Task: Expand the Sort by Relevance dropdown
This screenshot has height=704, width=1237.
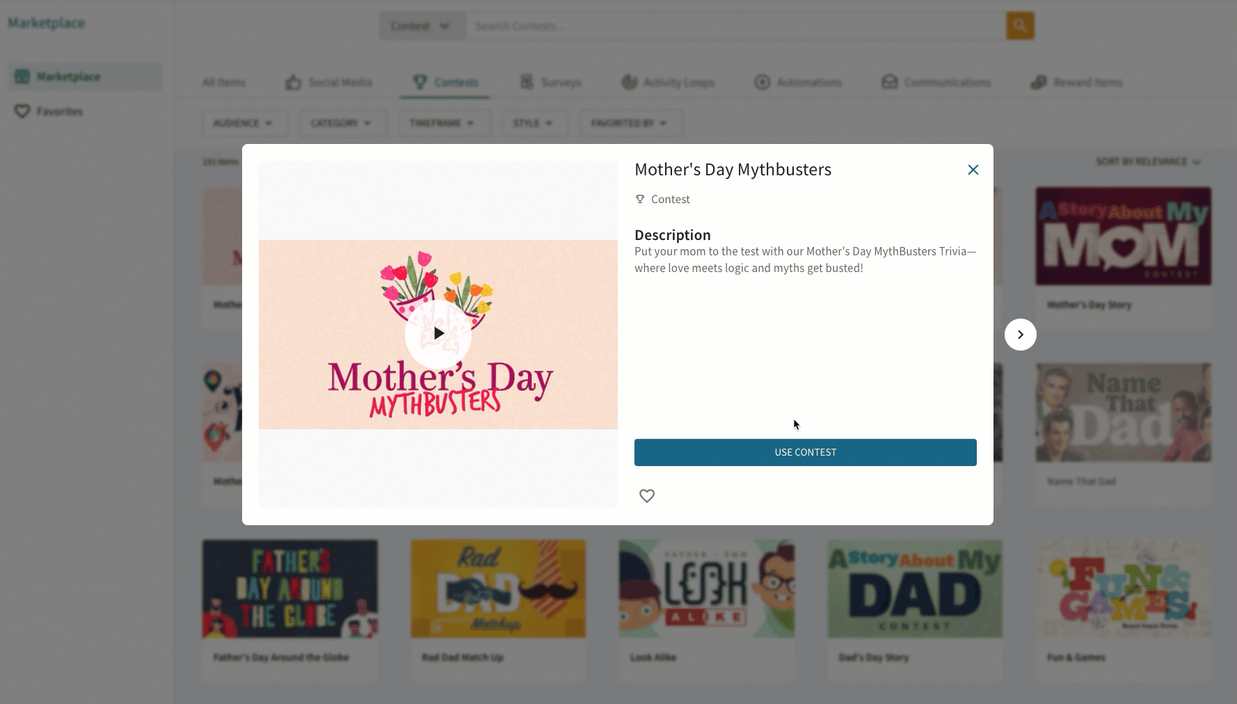Action: coord(1149,161)
